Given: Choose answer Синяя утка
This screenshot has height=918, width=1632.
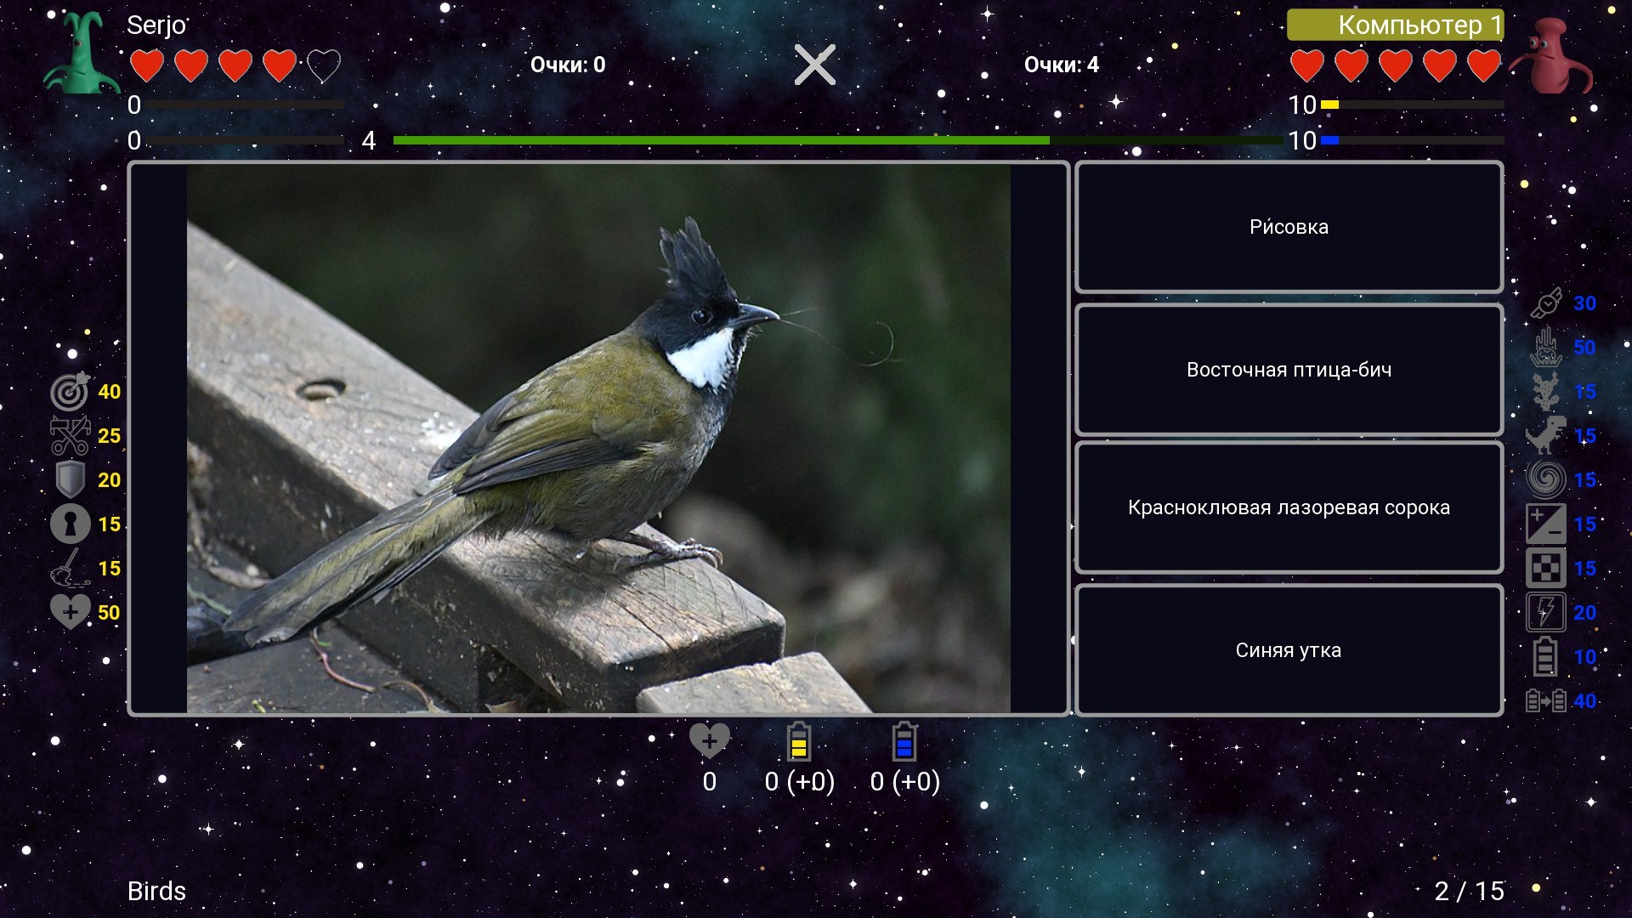Looking at the screenshot, I should (x=1289, y=650).
